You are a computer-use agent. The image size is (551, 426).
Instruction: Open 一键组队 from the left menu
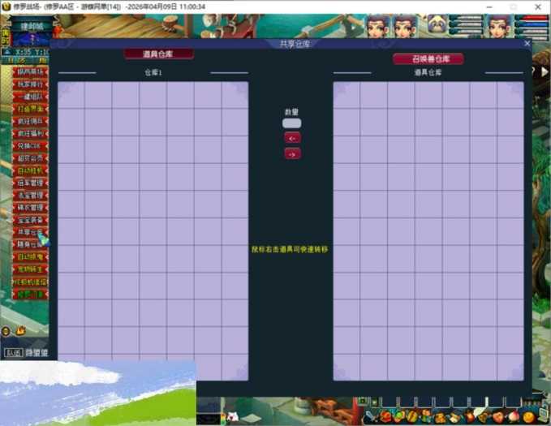30,97
